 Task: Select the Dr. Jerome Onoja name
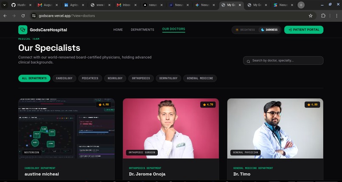tap(147, 174)
